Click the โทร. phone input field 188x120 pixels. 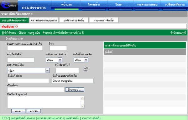point(58,48)
